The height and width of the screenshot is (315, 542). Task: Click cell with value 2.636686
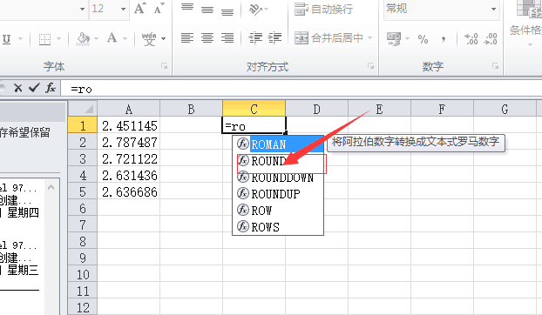129,191
